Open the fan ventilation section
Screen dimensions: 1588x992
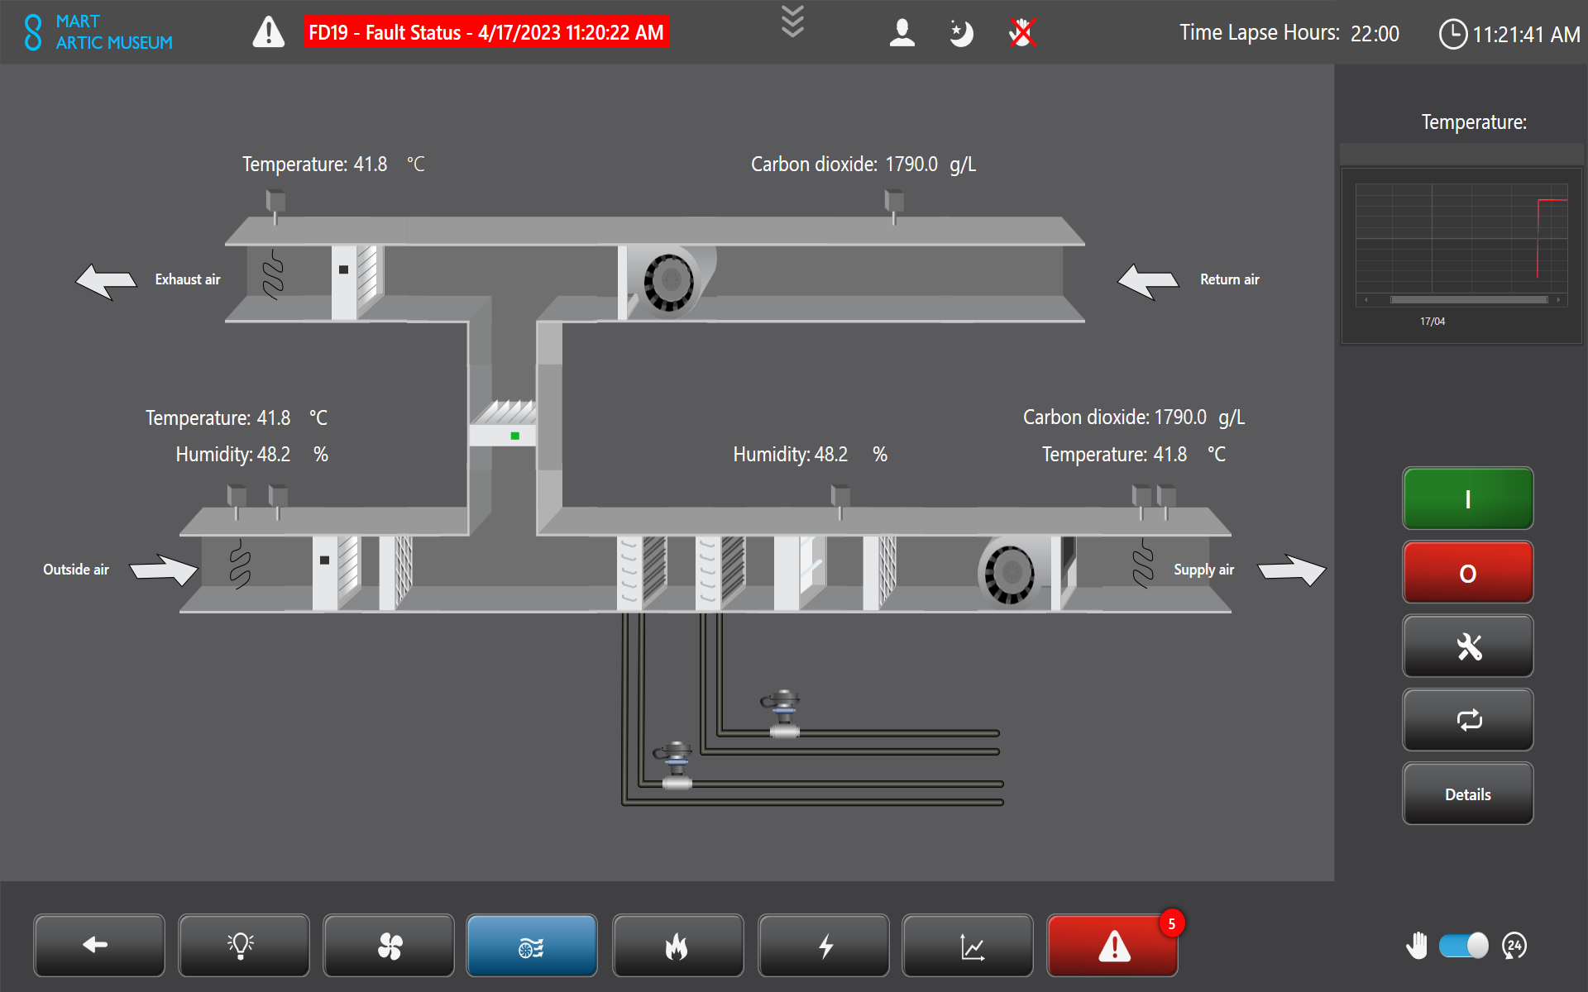click(389, 945)
